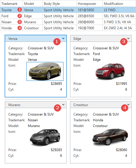This screenshot has height=168, width=136.
Task: Click the Category value in the Venza card
Action: [x=41, y=48]
